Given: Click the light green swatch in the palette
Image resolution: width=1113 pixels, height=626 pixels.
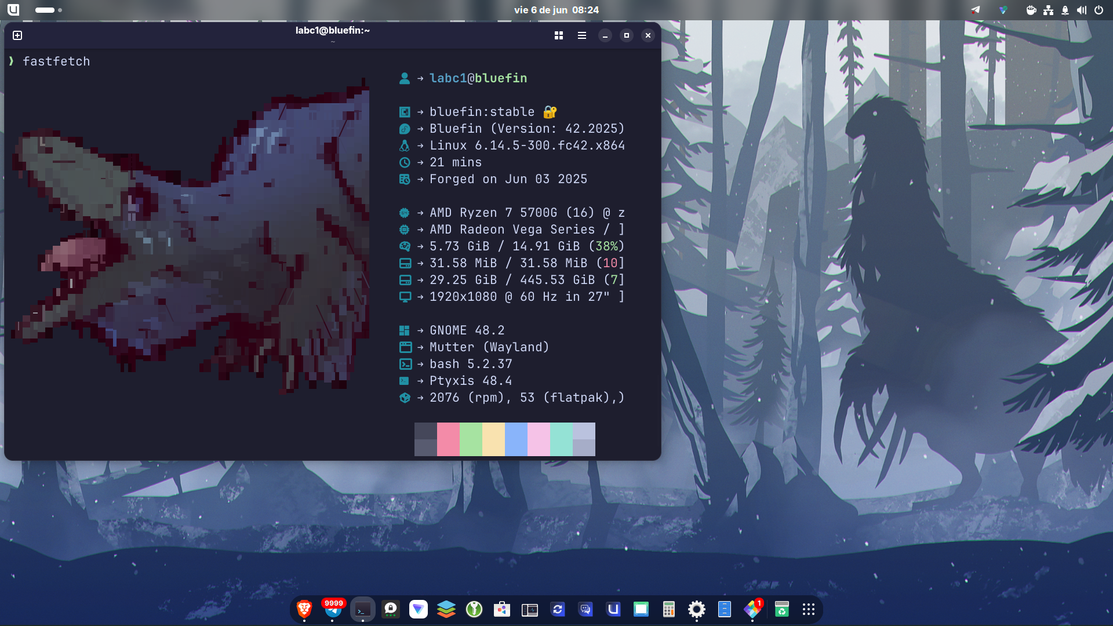Looking at the screenshot, I should (x=471, y=439).
